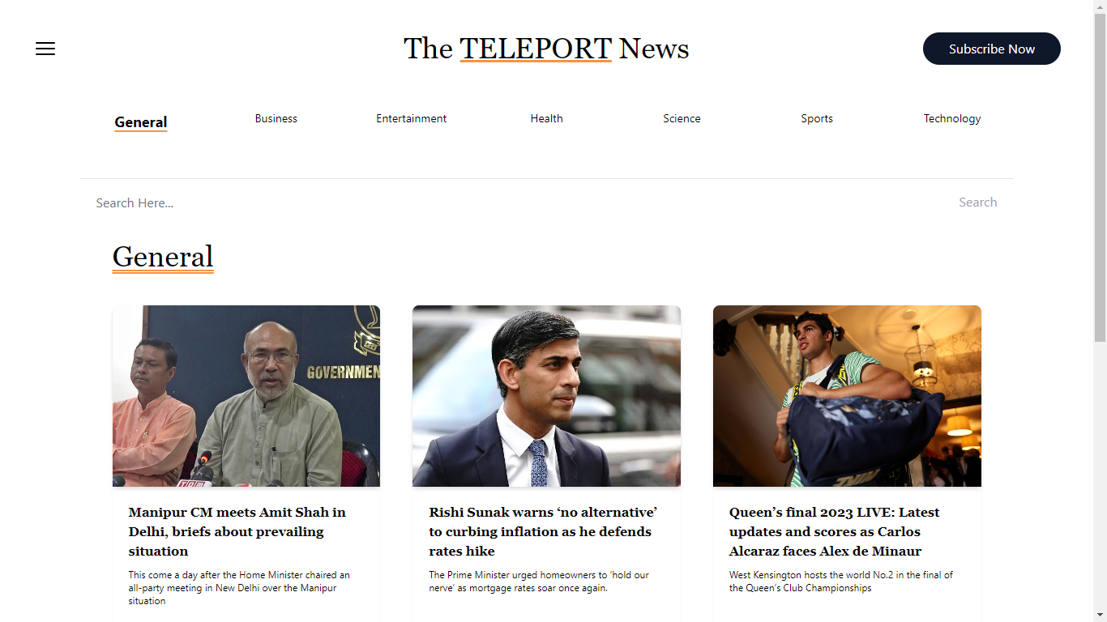Open the Rishi Sunak inflation warning headline

point(543,531)
